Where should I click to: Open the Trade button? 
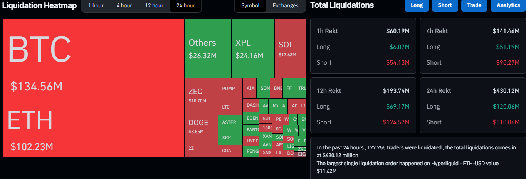click(x=474, y=5)
